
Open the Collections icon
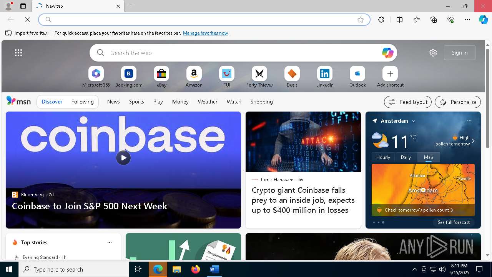[x=434, y=20]
